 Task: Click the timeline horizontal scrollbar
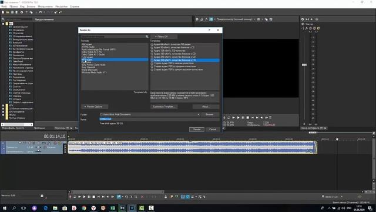(117, 192)
